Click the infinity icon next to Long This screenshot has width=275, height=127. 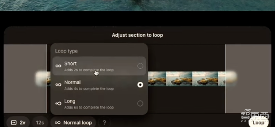coord(58,104)
